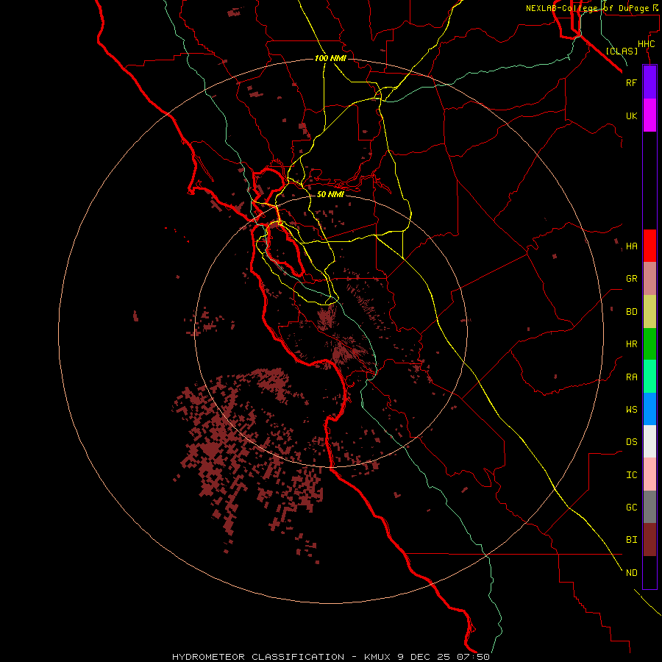662x662 pixels.
Task: Click the DS legend label
Action: [x=631, y=442]
